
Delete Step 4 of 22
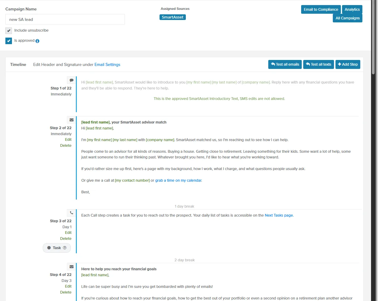click(66, 292)
